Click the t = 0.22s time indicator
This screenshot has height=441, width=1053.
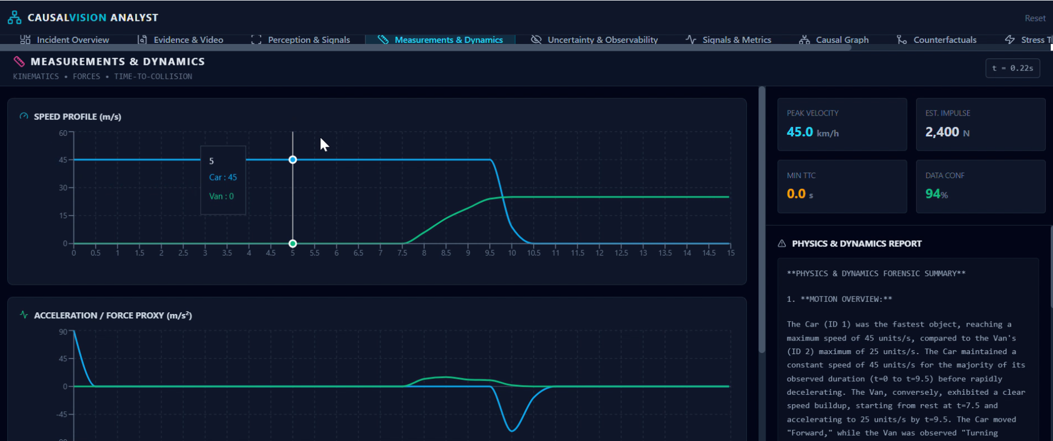(1012, 68)
